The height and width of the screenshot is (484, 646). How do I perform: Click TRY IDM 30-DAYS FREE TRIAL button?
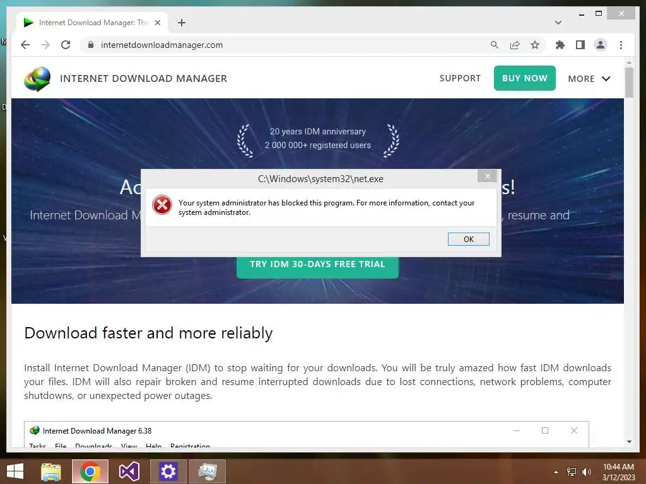pos(317,266)
